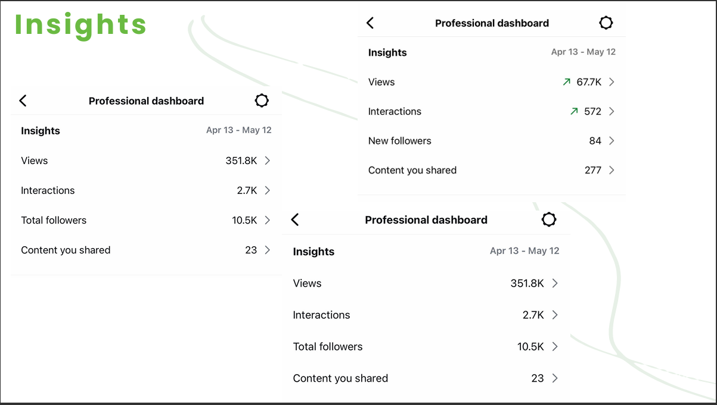Click date range in the New followers dashboard
This screenshot has width=717, height=405.
coord(583,52)
